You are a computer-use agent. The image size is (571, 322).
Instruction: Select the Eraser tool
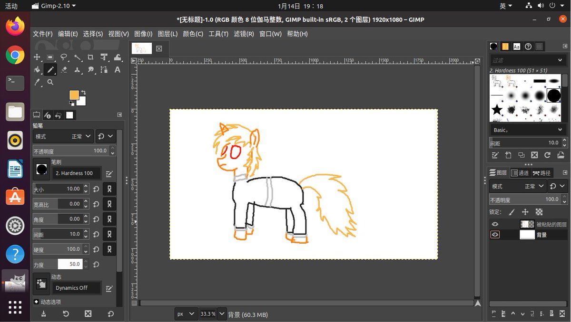tap(64, 70)
